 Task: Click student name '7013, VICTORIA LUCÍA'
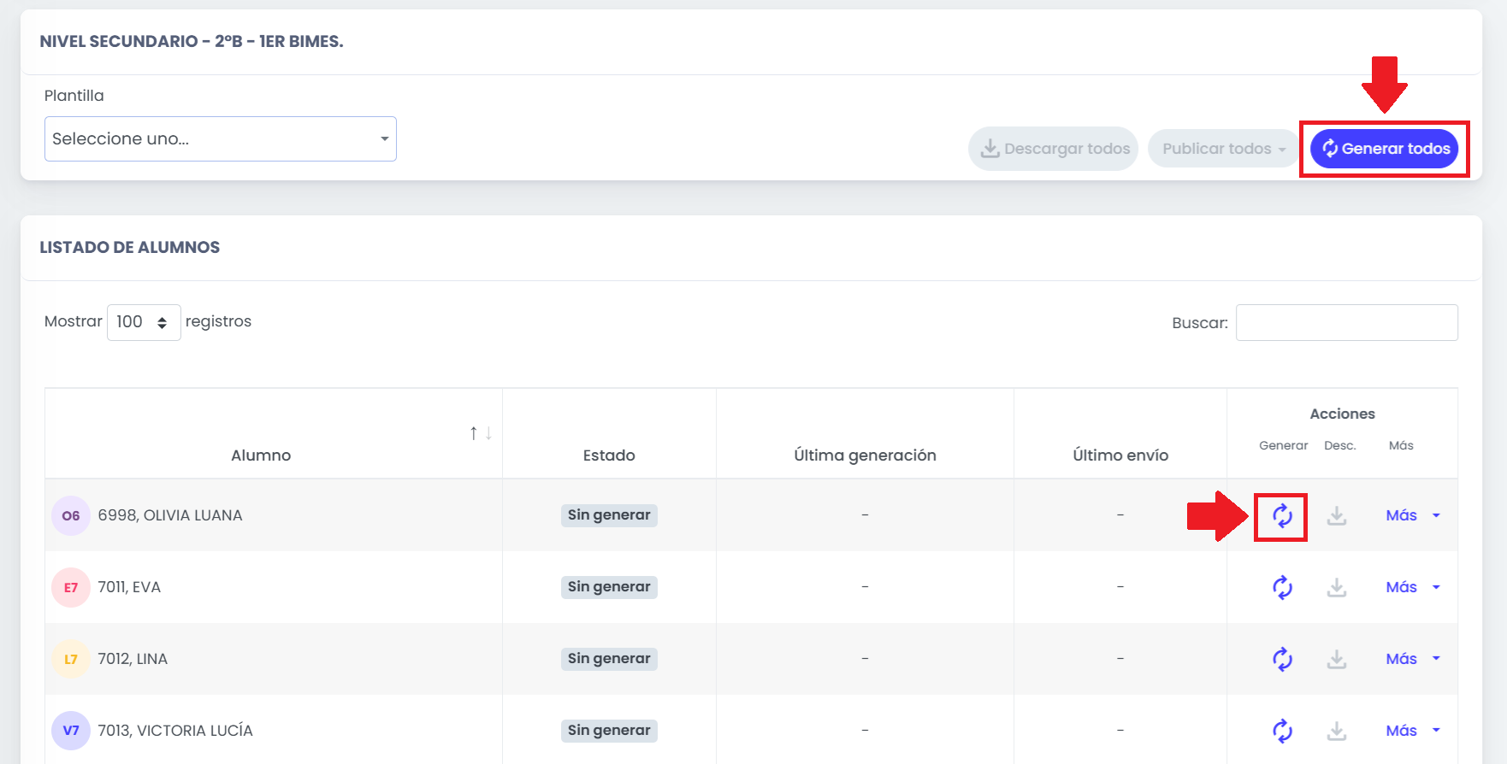[175, 731]
